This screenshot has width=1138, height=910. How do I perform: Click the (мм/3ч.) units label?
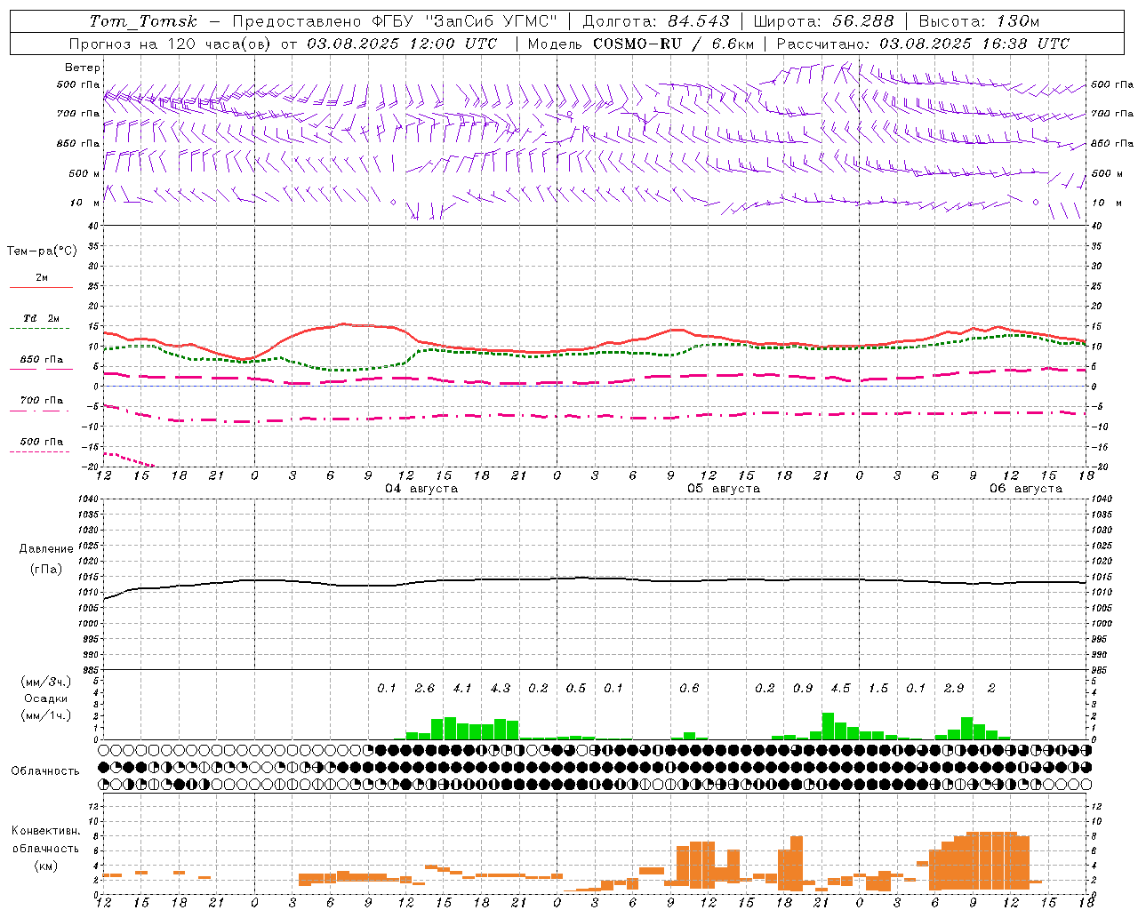coord(46,682)
